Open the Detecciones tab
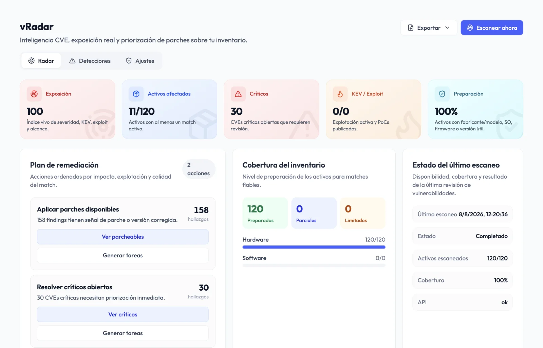 (x=90, y=61)
